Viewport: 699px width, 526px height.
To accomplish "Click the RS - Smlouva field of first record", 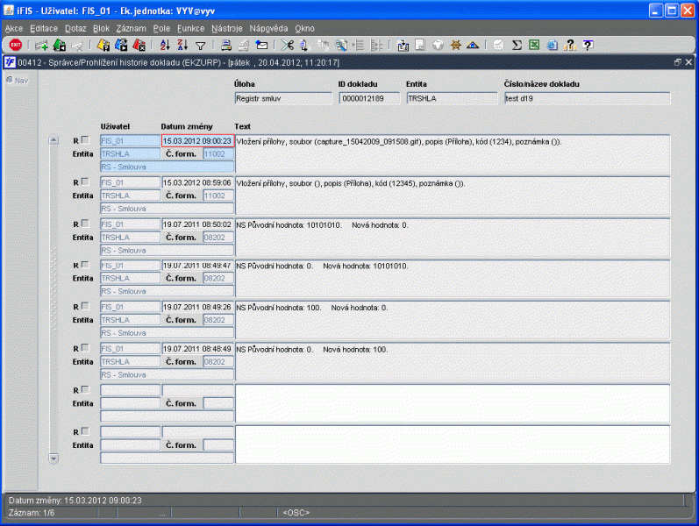I will click(x=168, y=167).
